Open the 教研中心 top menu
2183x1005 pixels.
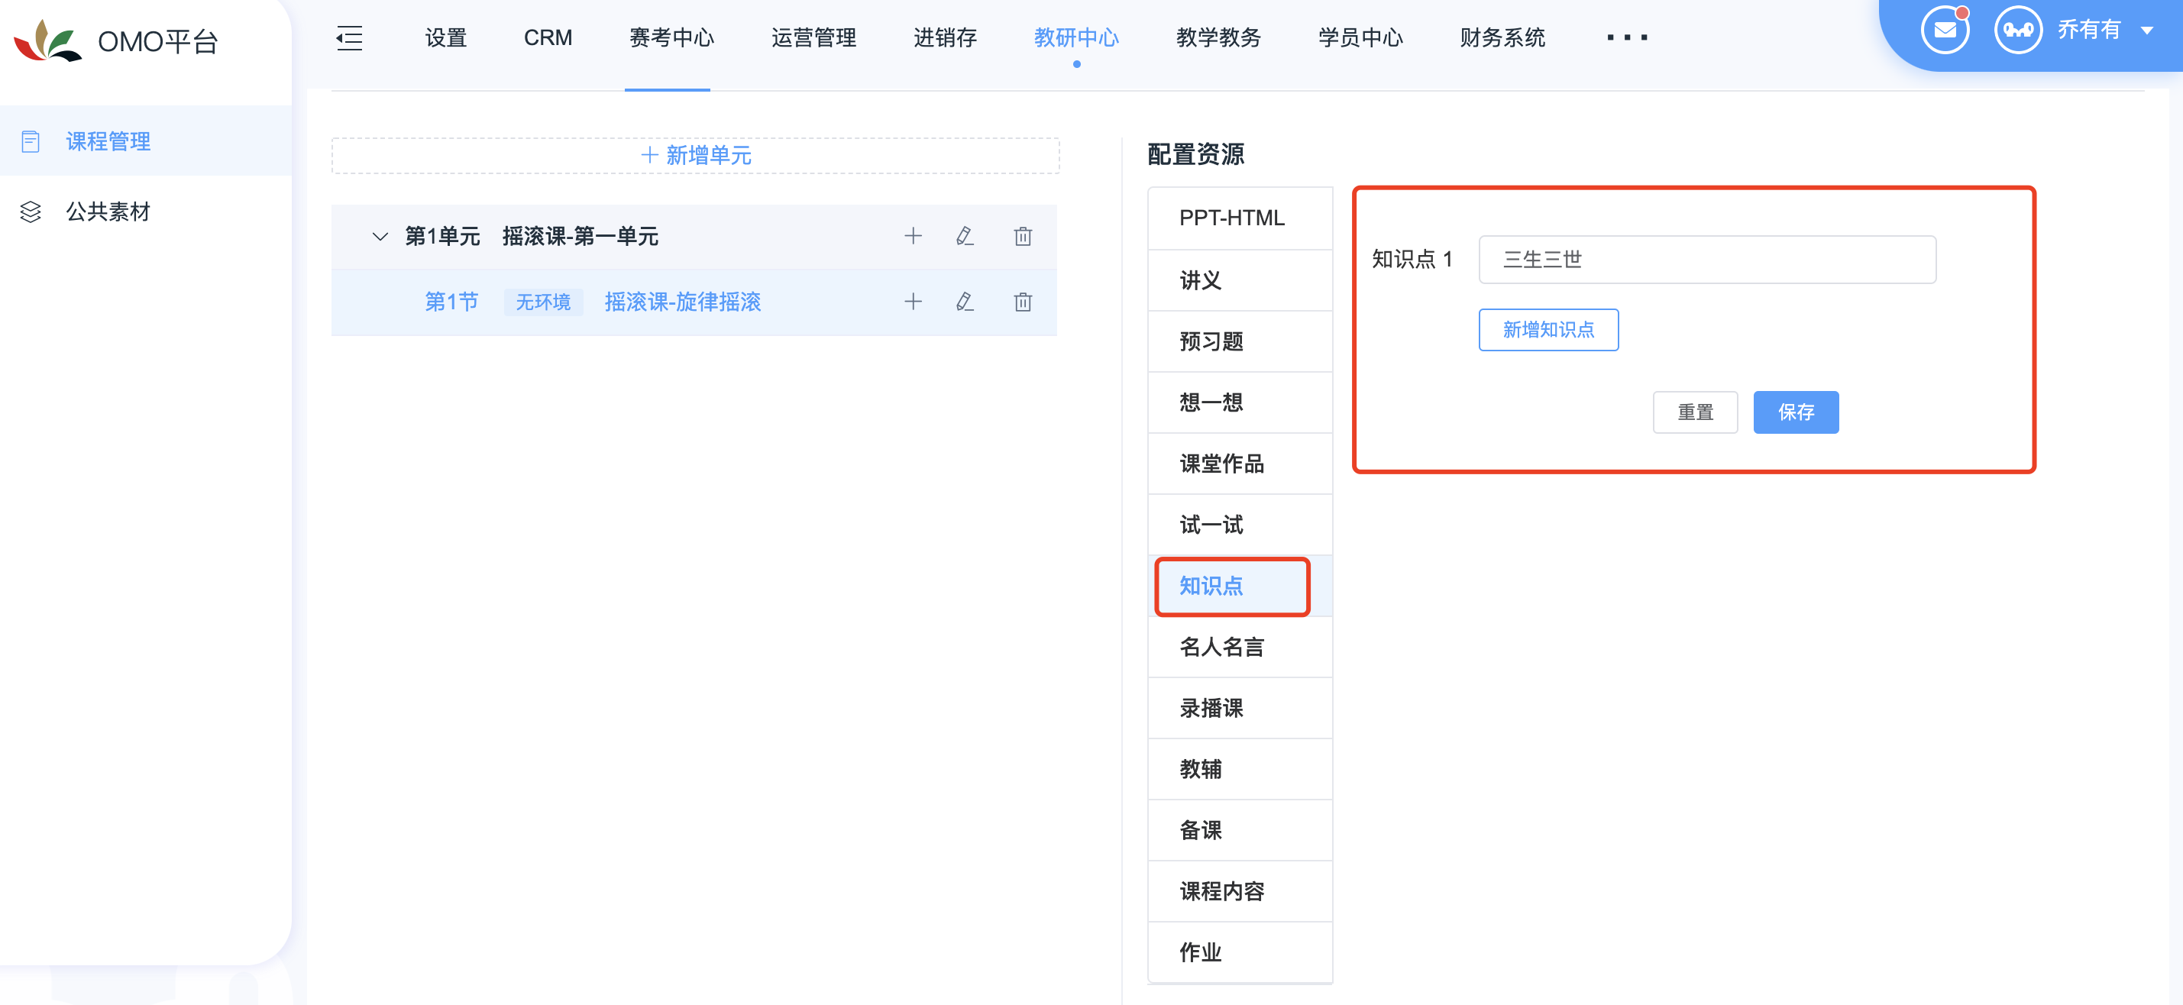(x=1076, y=38)
